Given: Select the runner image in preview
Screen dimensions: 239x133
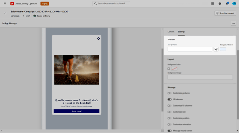Looking at the screenshot, I should coord(76,70).
